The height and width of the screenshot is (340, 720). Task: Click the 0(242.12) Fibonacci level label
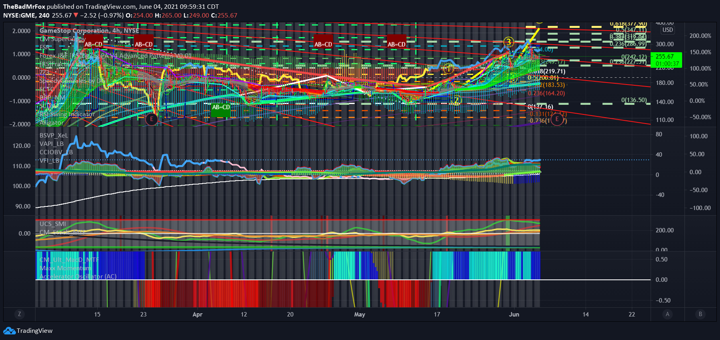(x=634, y=57)
